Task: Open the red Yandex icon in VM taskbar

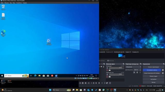Action: pyautogui.click(x=52, y=76)
